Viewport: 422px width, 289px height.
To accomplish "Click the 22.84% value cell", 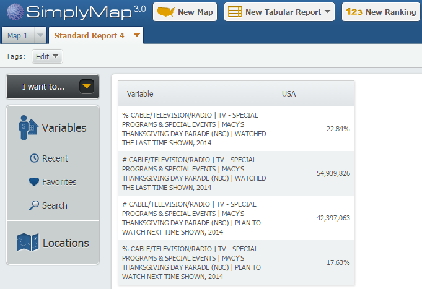I will pos(314,129).
